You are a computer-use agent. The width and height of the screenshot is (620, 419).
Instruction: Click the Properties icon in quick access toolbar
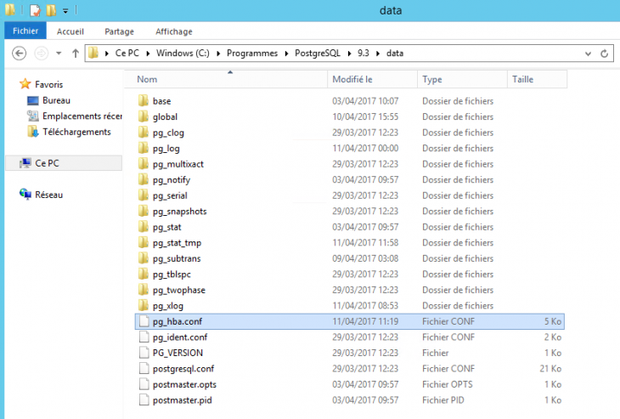[x=35, y=10]
